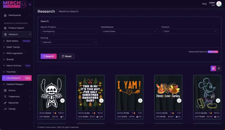Click the Product Search cube icon
225x130 pixels.
pyautogui.click(x=5, y=28)
